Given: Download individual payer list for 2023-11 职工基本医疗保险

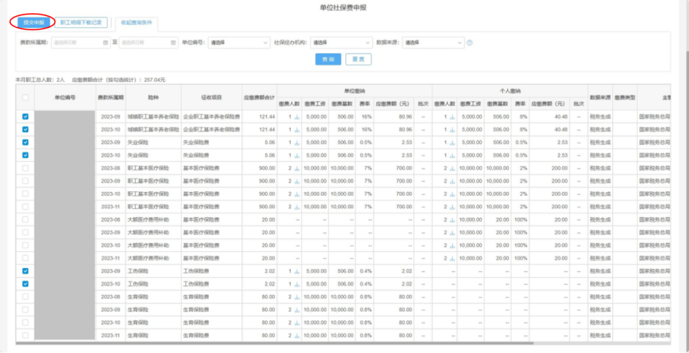Looking at the screenshot, I should click(452, 207).
